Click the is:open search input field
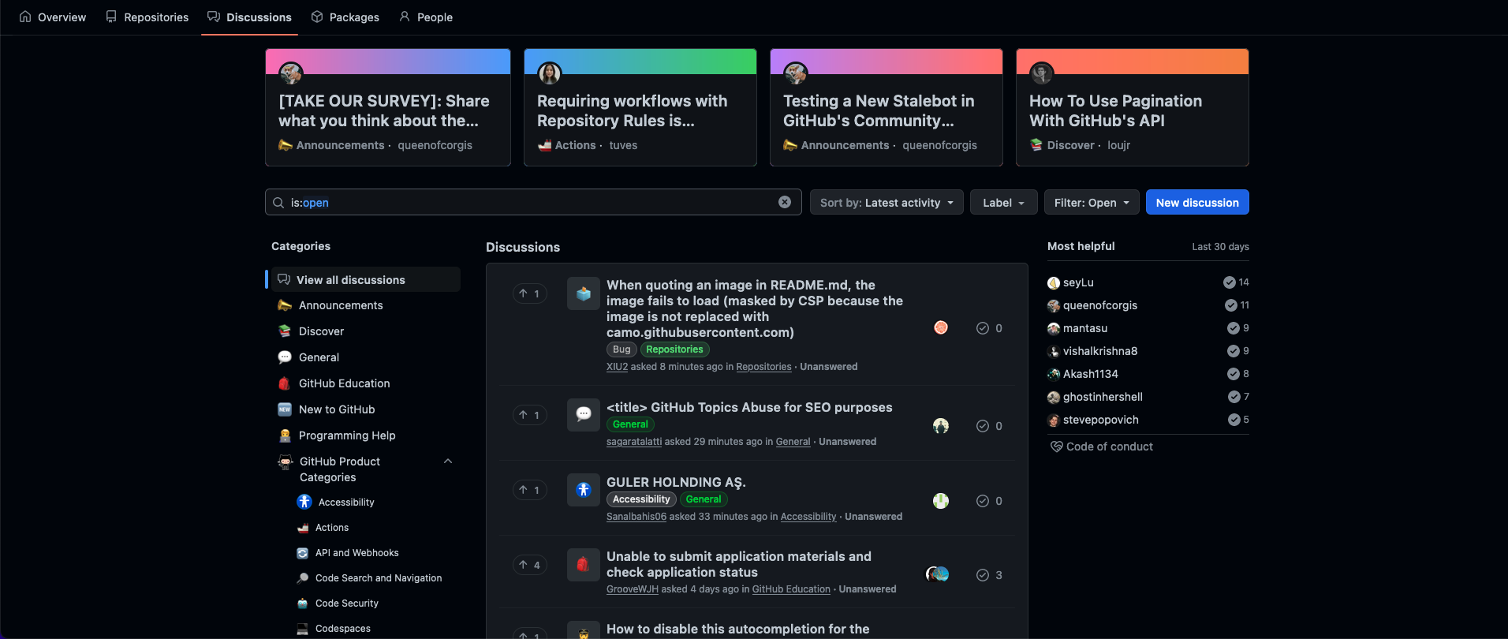The height and width of the screenshot is (639, 1508). point(533,202)
